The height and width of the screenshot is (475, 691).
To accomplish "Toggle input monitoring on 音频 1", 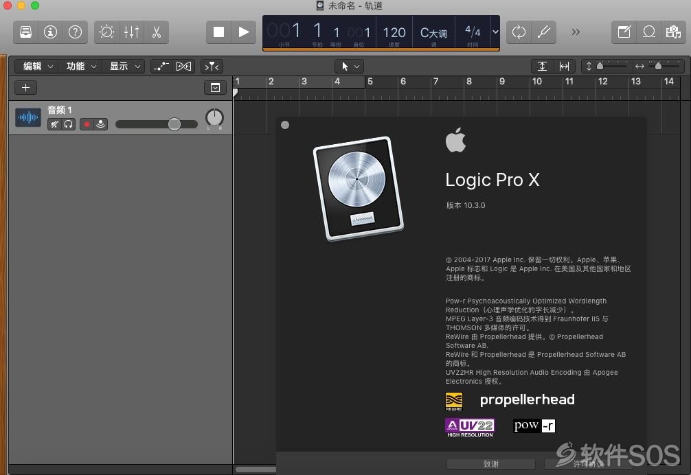I will 101,124.
